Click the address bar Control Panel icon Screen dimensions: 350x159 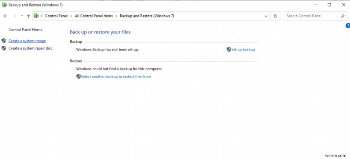click(36, 16)
